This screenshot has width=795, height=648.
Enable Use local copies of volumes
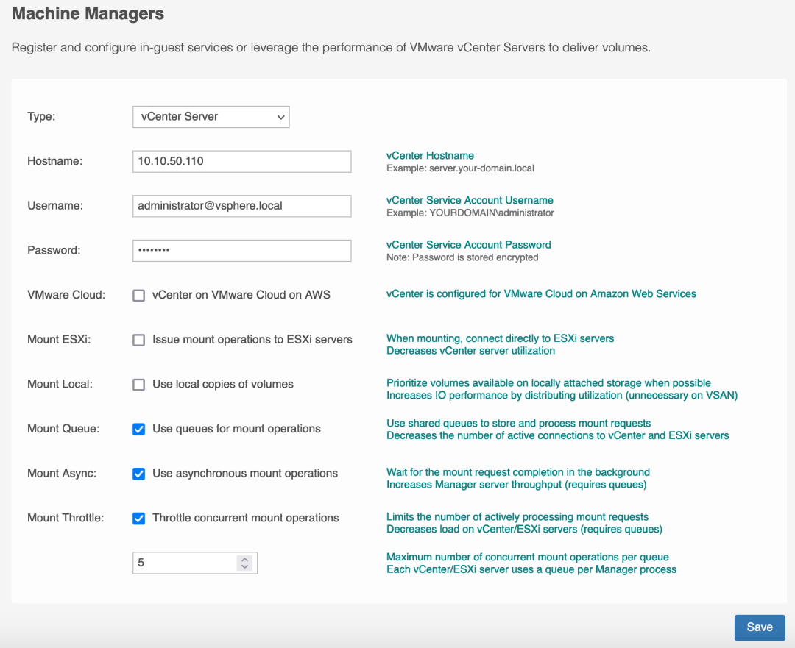(x=138, y=385)
